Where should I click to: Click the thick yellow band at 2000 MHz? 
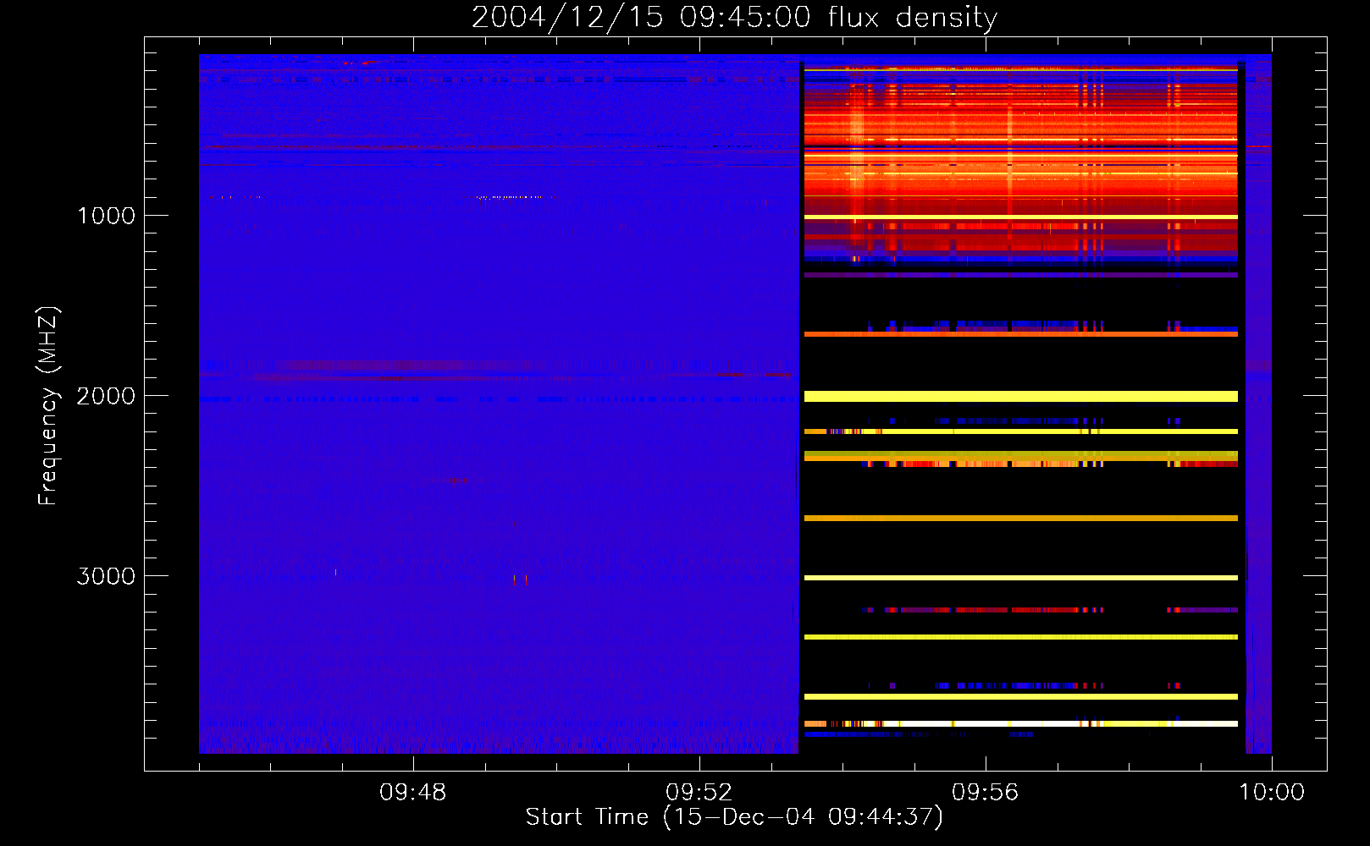pos(1020,396)
